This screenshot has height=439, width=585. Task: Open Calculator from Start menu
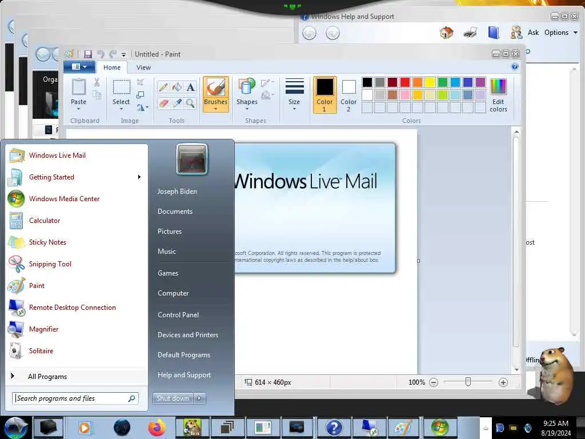point(77,221)
